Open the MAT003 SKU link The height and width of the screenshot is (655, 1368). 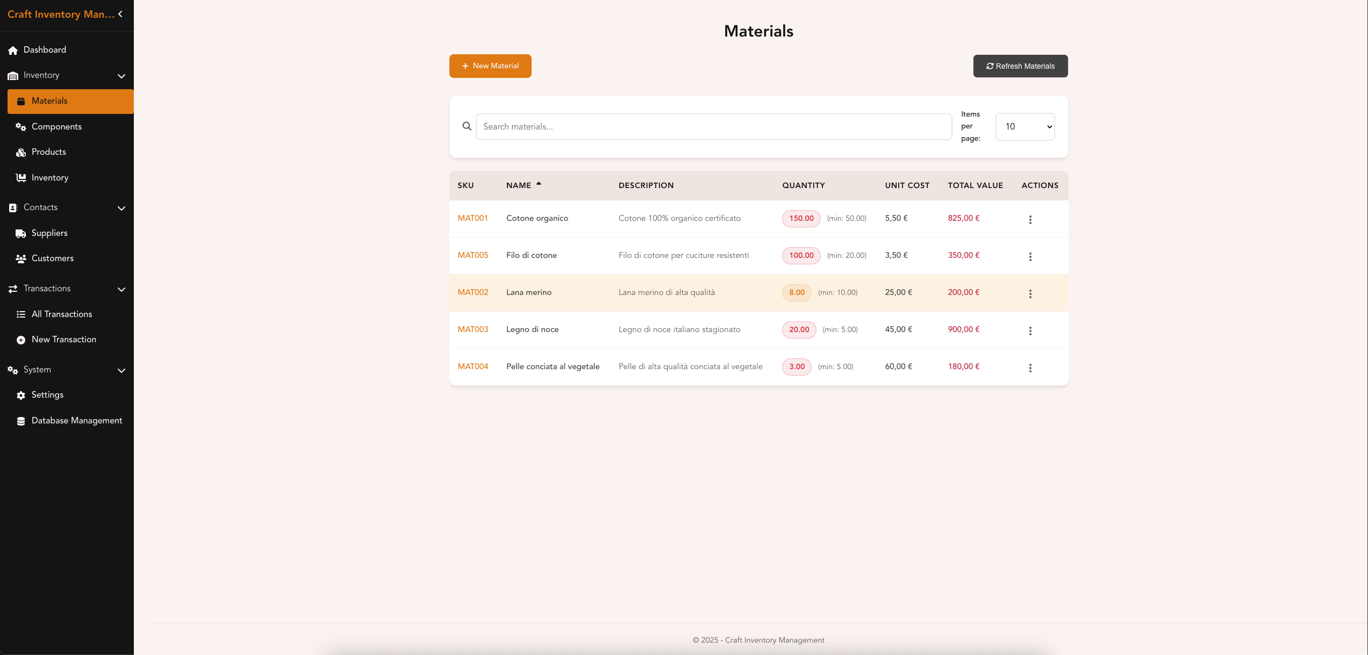(472, 329)
